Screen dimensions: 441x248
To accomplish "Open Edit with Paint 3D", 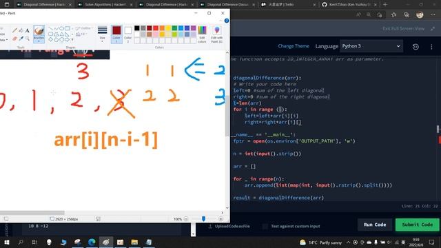I will (x=217, y=34).
